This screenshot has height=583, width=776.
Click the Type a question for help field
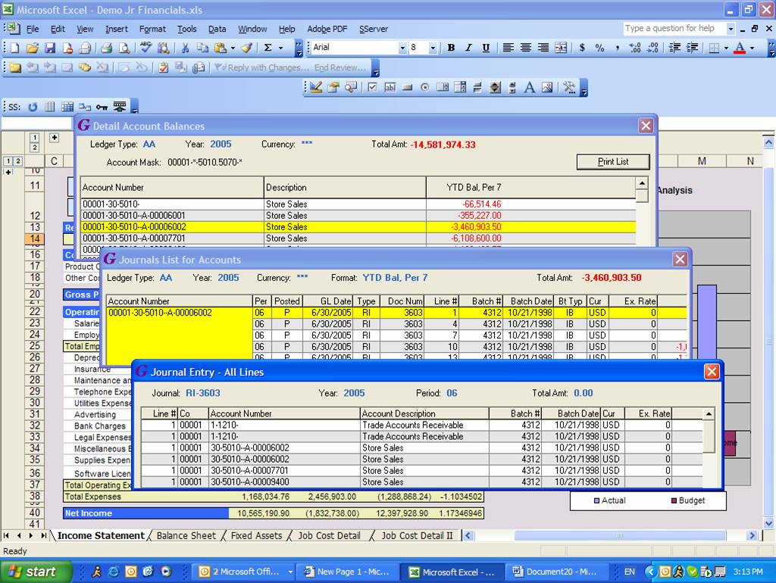674,29
